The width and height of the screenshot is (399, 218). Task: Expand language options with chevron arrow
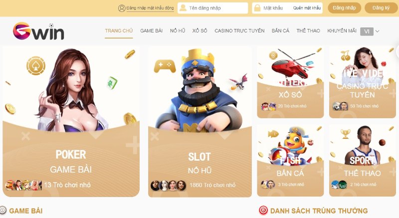click(378, 31)
